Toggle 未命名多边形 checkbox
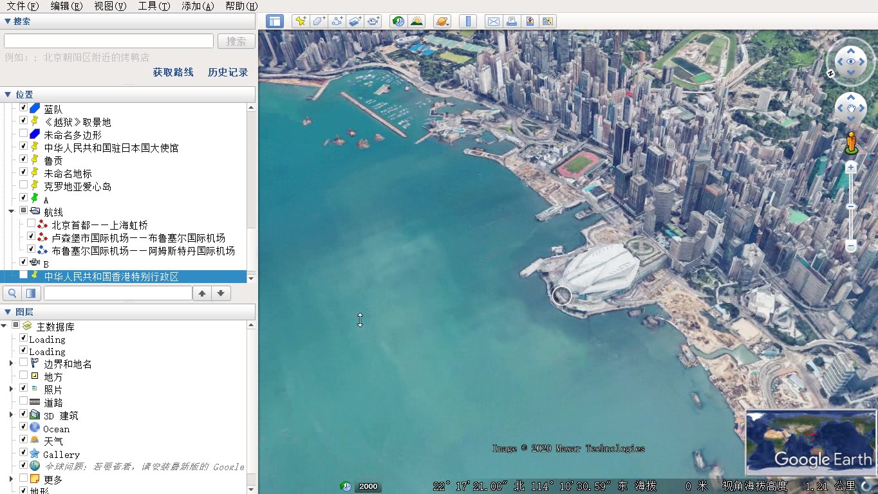The image size is (878, 494). click(24, 134)
